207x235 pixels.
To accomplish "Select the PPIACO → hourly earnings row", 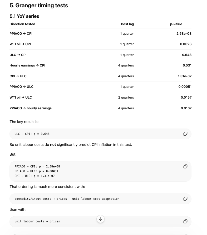I will tap(100, 108).
